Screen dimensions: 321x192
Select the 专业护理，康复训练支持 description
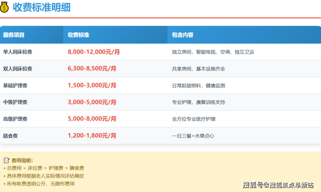tap(198, 102)
